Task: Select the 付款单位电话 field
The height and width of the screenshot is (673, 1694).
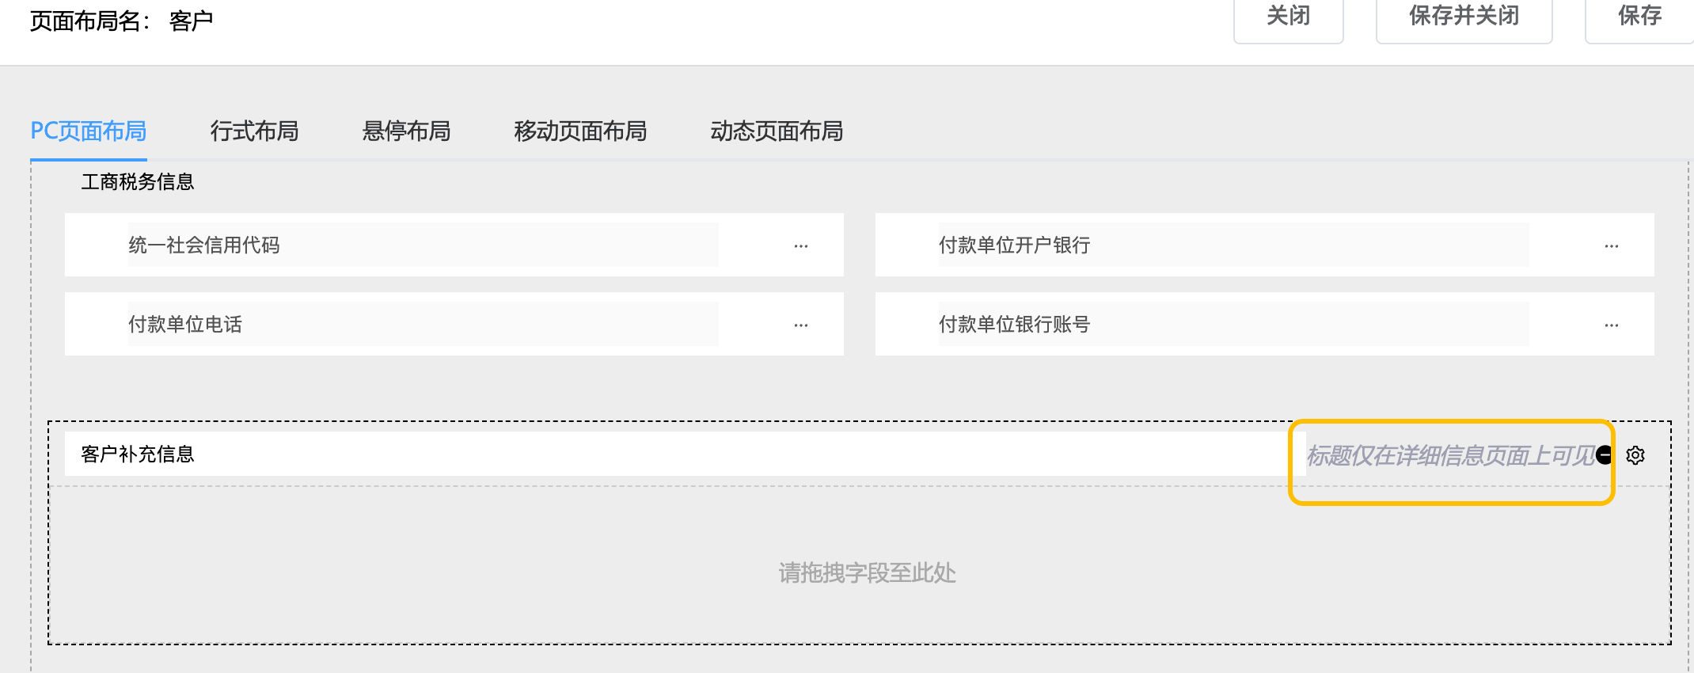Action: tap(423, 325)
